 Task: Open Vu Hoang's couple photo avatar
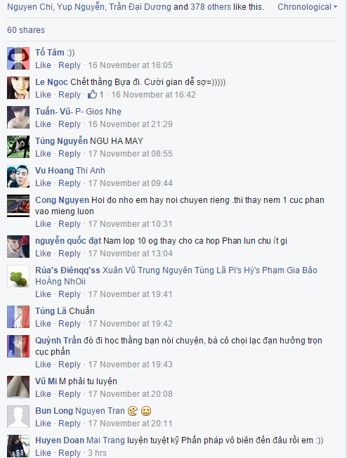[18, 176]
